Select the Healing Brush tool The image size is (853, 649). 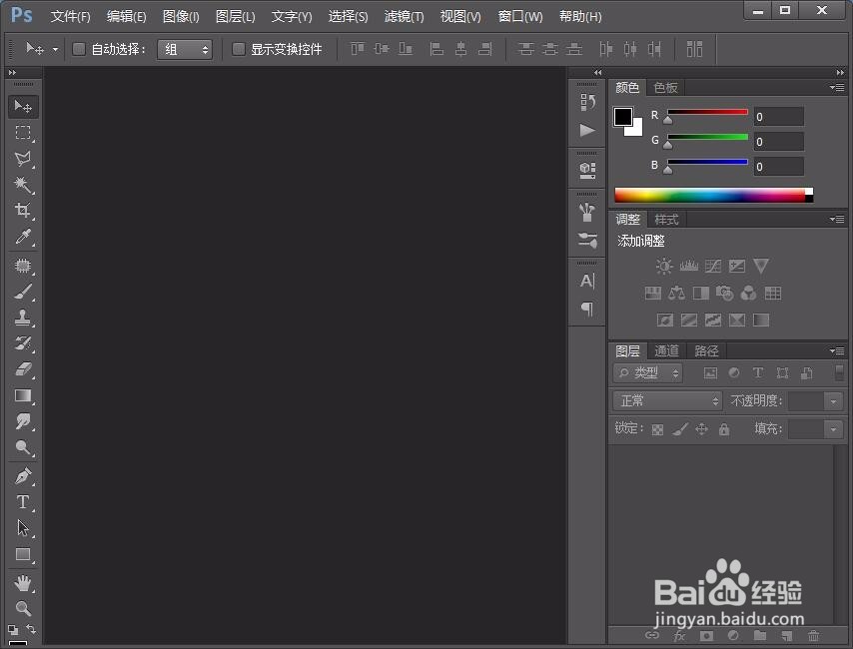(23, 266)
